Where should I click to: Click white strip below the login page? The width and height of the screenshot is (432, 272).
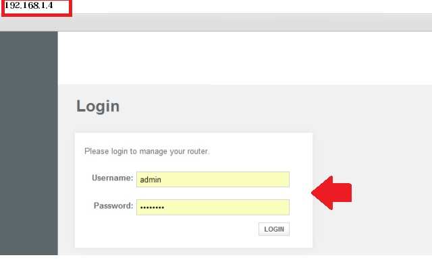[x=243, y=264]
